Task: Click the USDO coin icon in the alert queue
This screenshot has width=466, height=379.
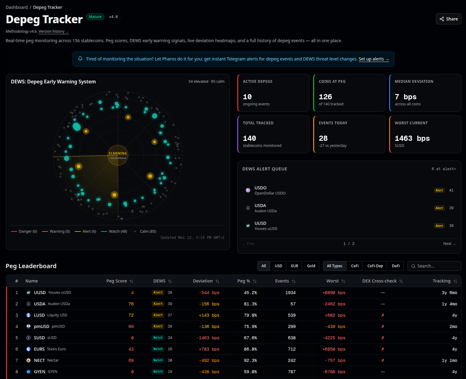Action: click(x=248, y=190)
